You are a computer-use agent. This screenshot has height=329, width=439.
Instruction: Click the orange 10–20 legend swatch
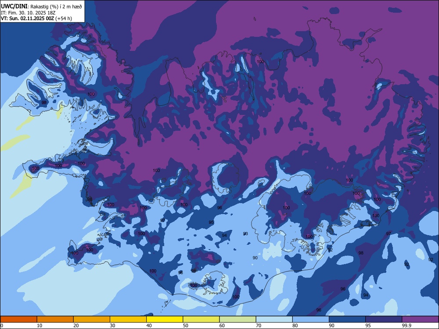55,319
